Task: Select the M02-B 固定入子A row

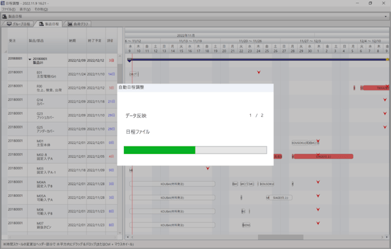Action: coord(63,156)
